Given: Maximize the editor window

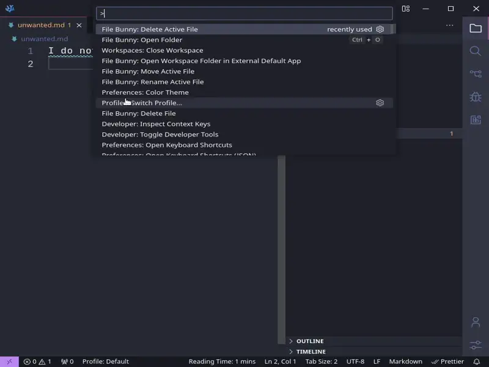Looking at the screenshot, I should click(450, 9).
